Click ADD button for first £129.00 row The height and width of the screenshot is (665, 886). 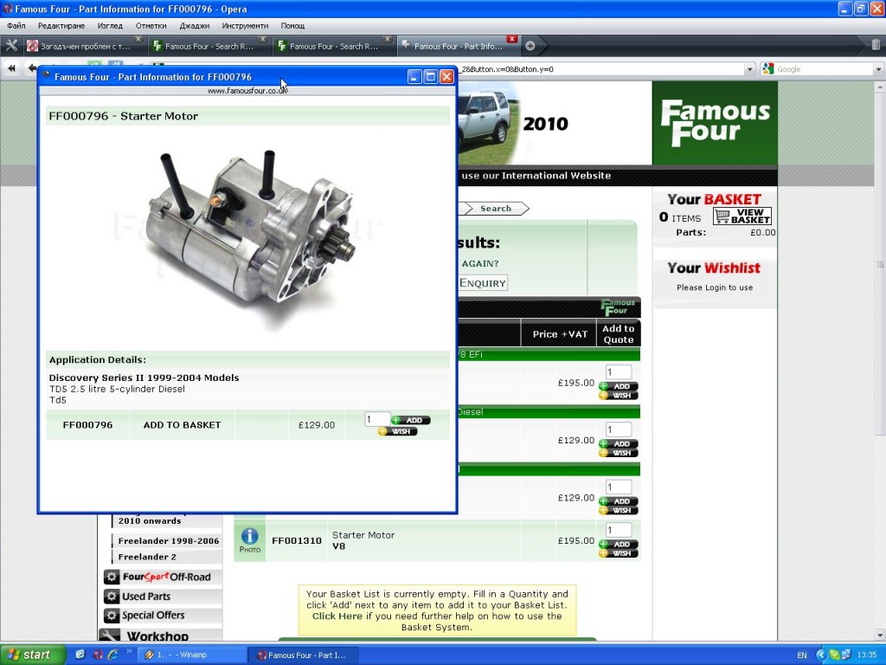click(618, 444)
